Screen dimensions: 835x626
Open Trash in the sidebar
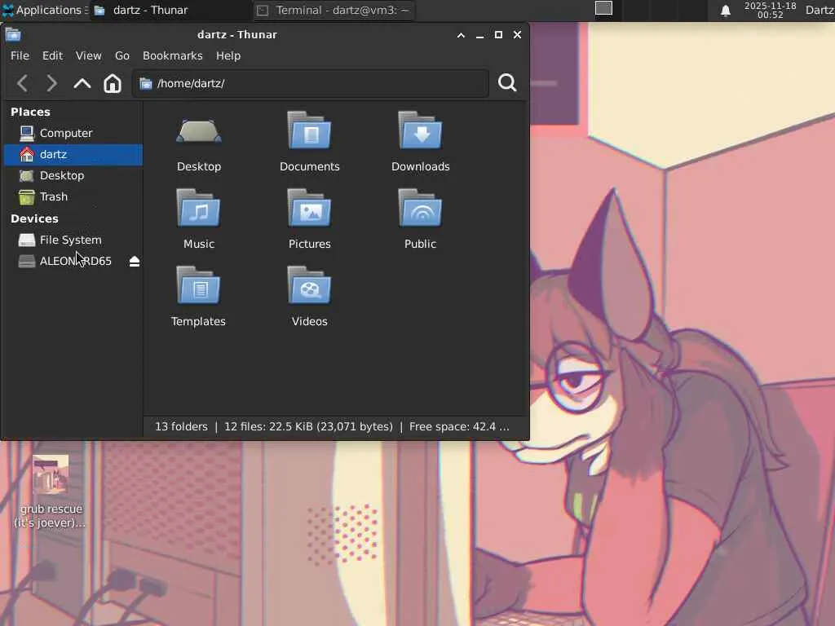(73, 197)
